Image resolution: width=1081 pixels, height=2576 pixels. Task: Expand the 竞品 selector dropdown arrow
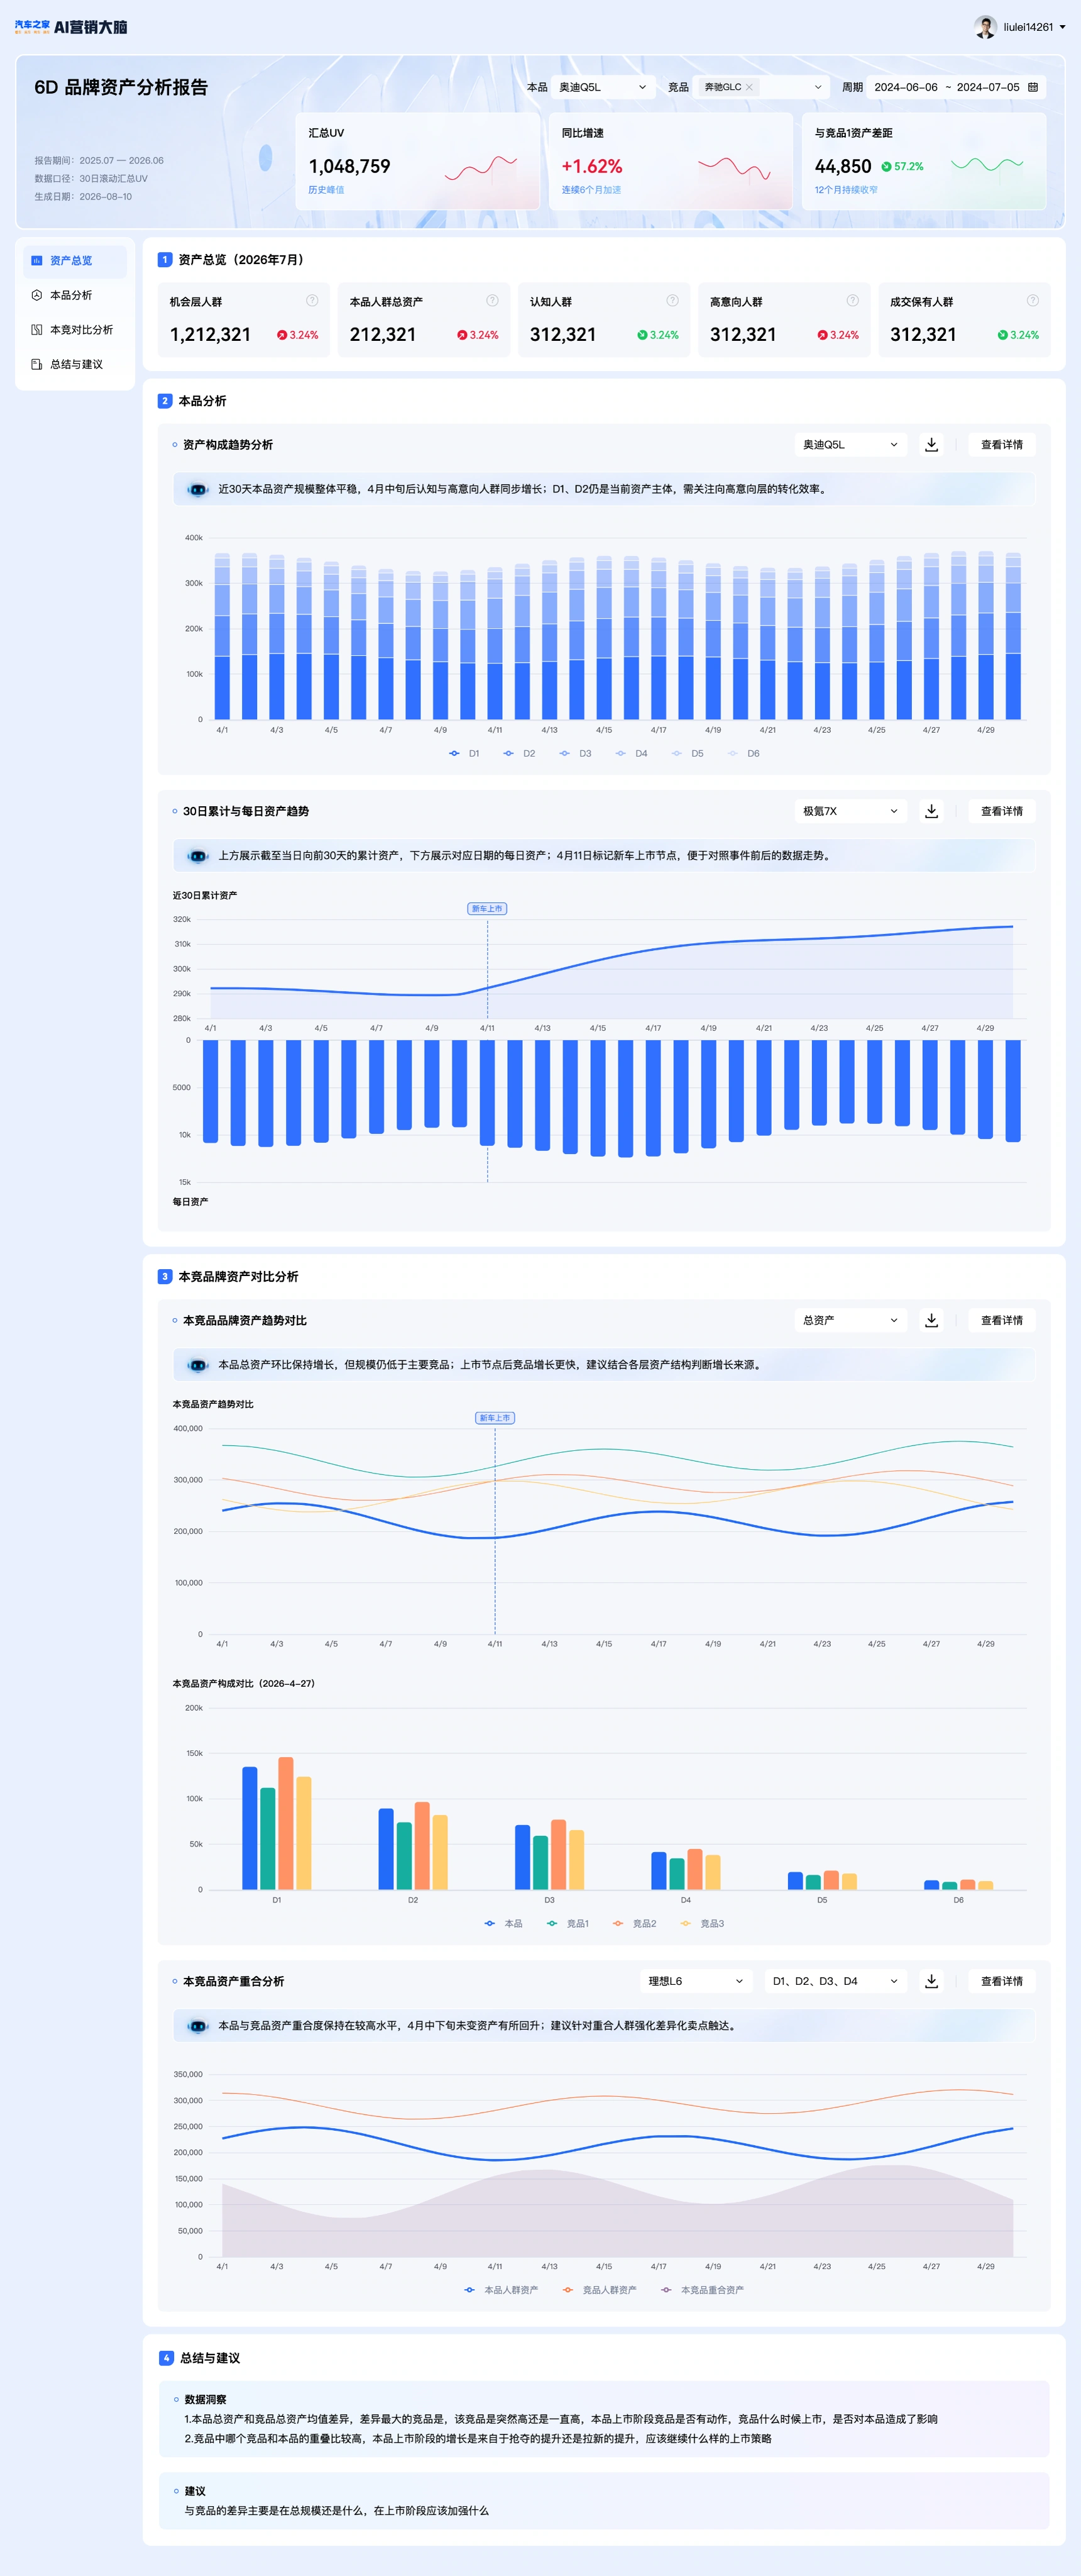pyautogui.click(x=818, y=87)
